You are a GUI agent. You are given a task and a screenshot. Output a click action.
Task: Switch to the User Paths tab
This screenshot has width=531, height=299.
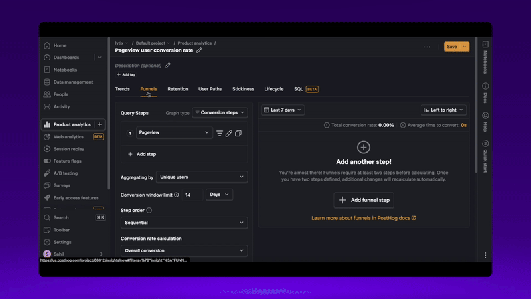[x=210, y=89]
